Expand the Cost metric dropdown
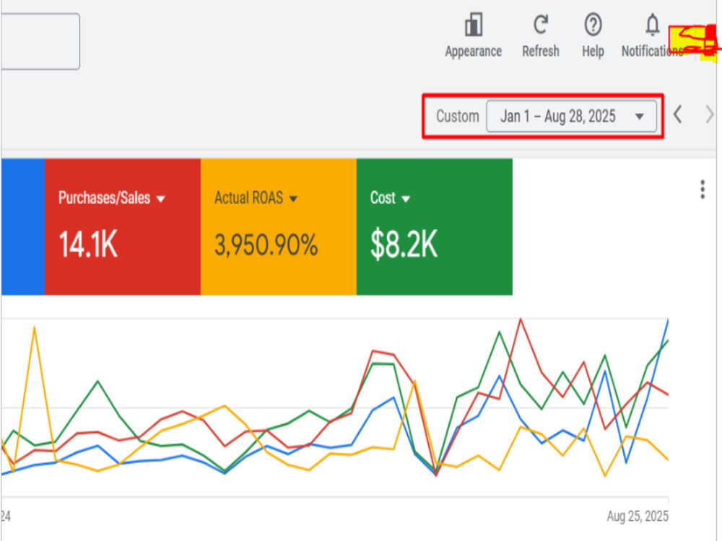722x541 pixels. tap(406, 199)
